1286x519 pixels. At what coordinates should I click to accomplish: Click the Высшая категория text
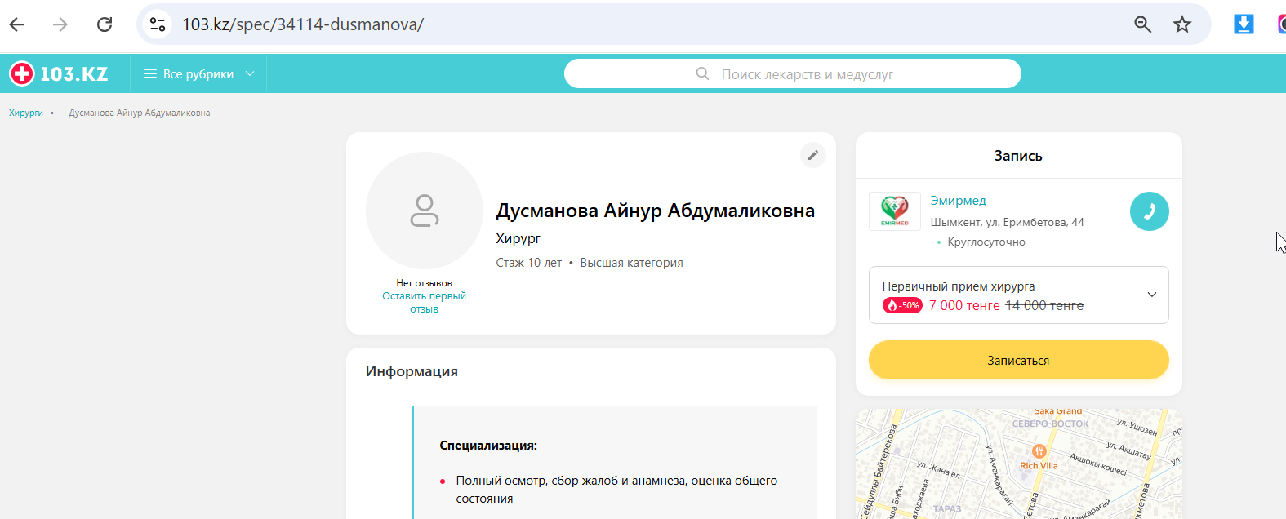tap(631, 263)
